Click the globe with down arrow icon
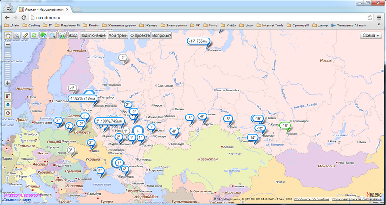Image resolution: width=386 pixels, height=205 pixels. (x=62, y=35)
